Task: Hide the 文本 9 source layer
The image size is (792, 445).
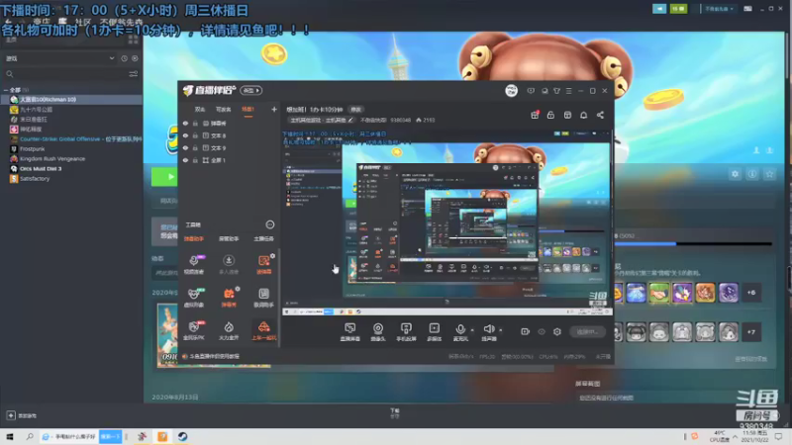Action: coord(185,147)
